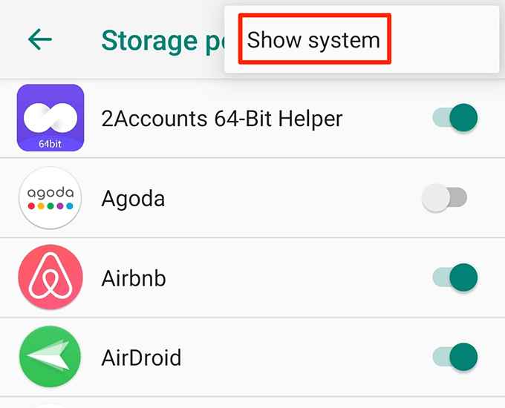Tap the partially visible app icon below AirDroid
The height and width of the screenshot is (408, 505).
pyautogui.click(x=50, y=406)
